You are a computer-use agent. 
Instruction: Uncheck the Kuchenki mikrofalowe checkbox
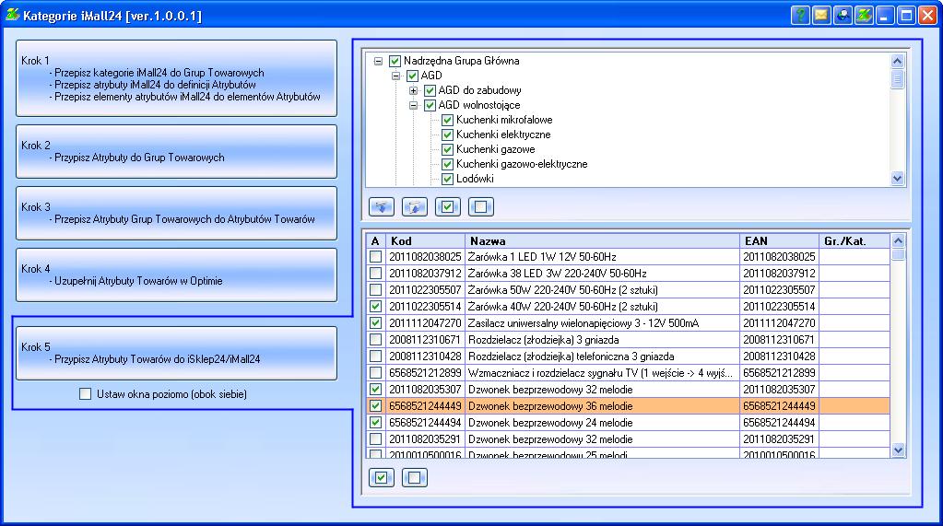[x=448, y=120]
